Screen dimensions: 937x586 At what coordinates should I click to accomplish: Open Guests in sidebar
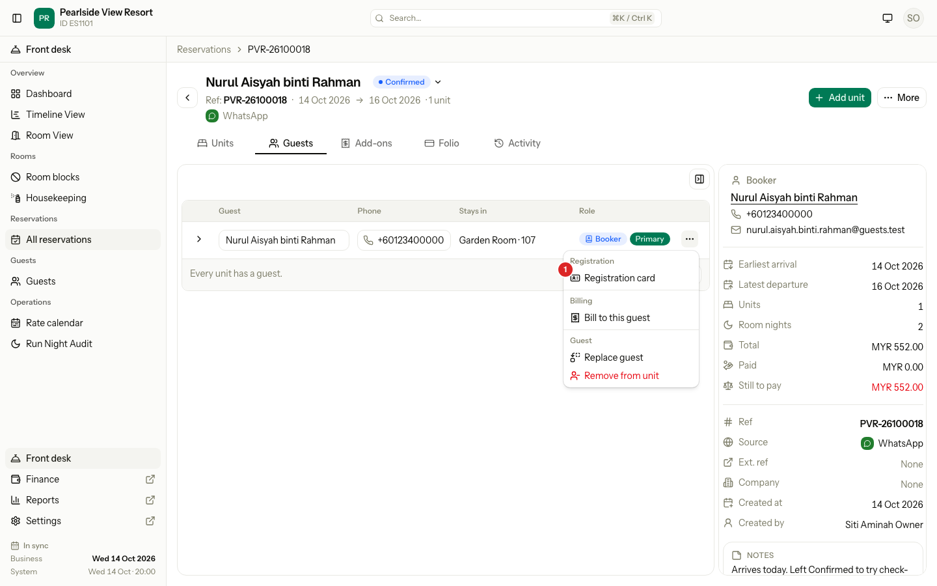83,281
